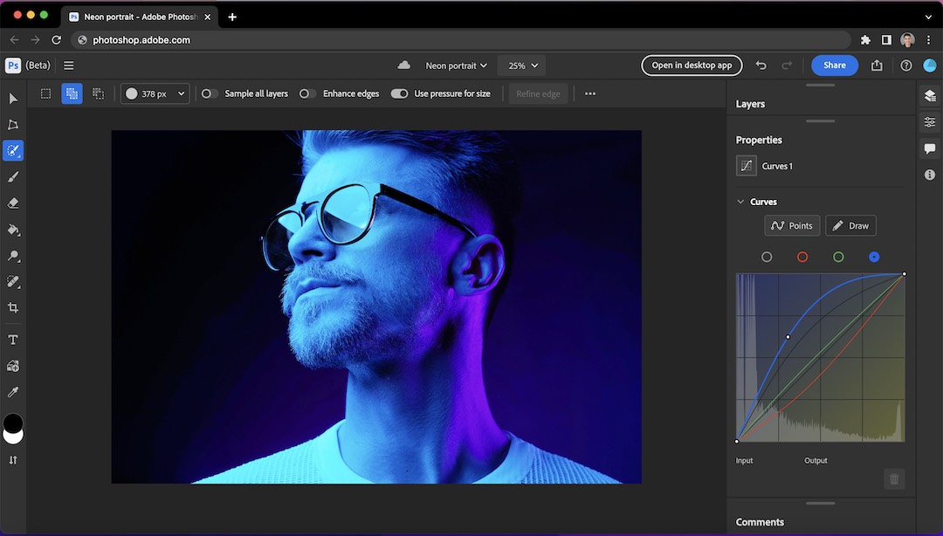Click the curve bottom-left endpoint handle

(x=737, y=441)
